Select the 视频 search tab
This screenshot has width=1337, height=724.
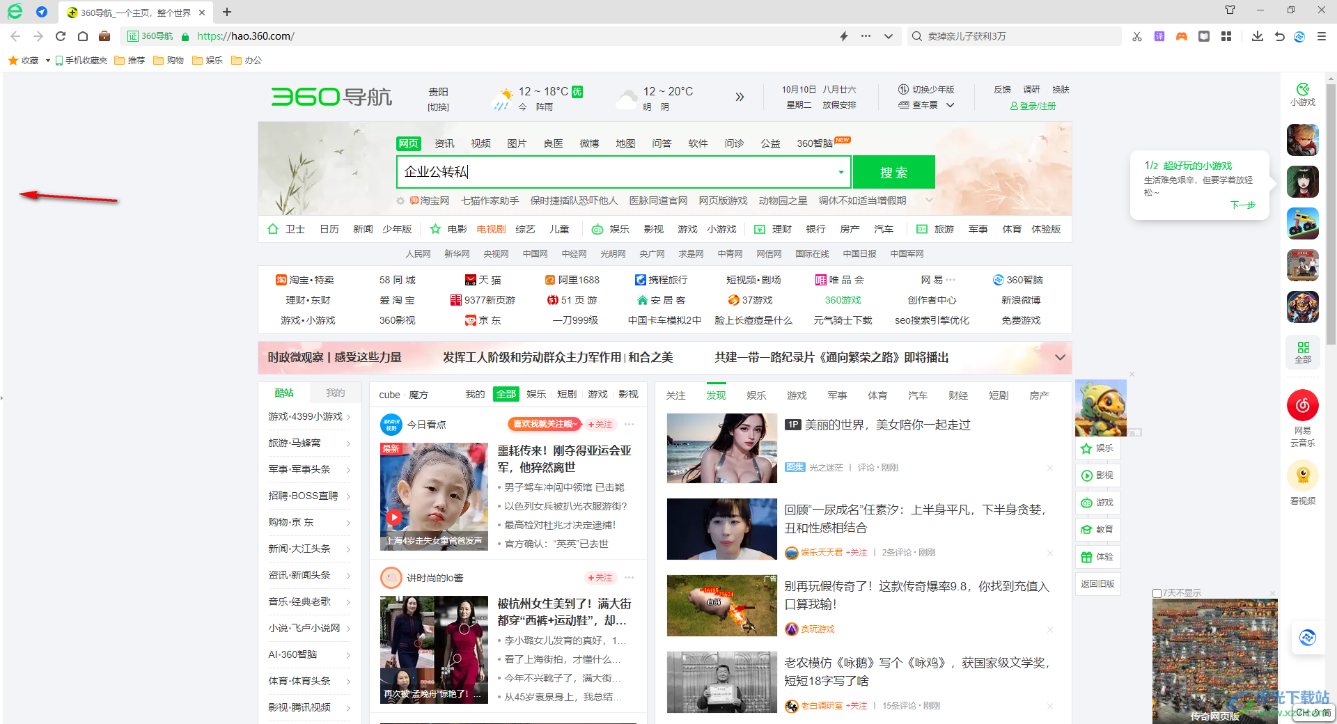point(480,143)
